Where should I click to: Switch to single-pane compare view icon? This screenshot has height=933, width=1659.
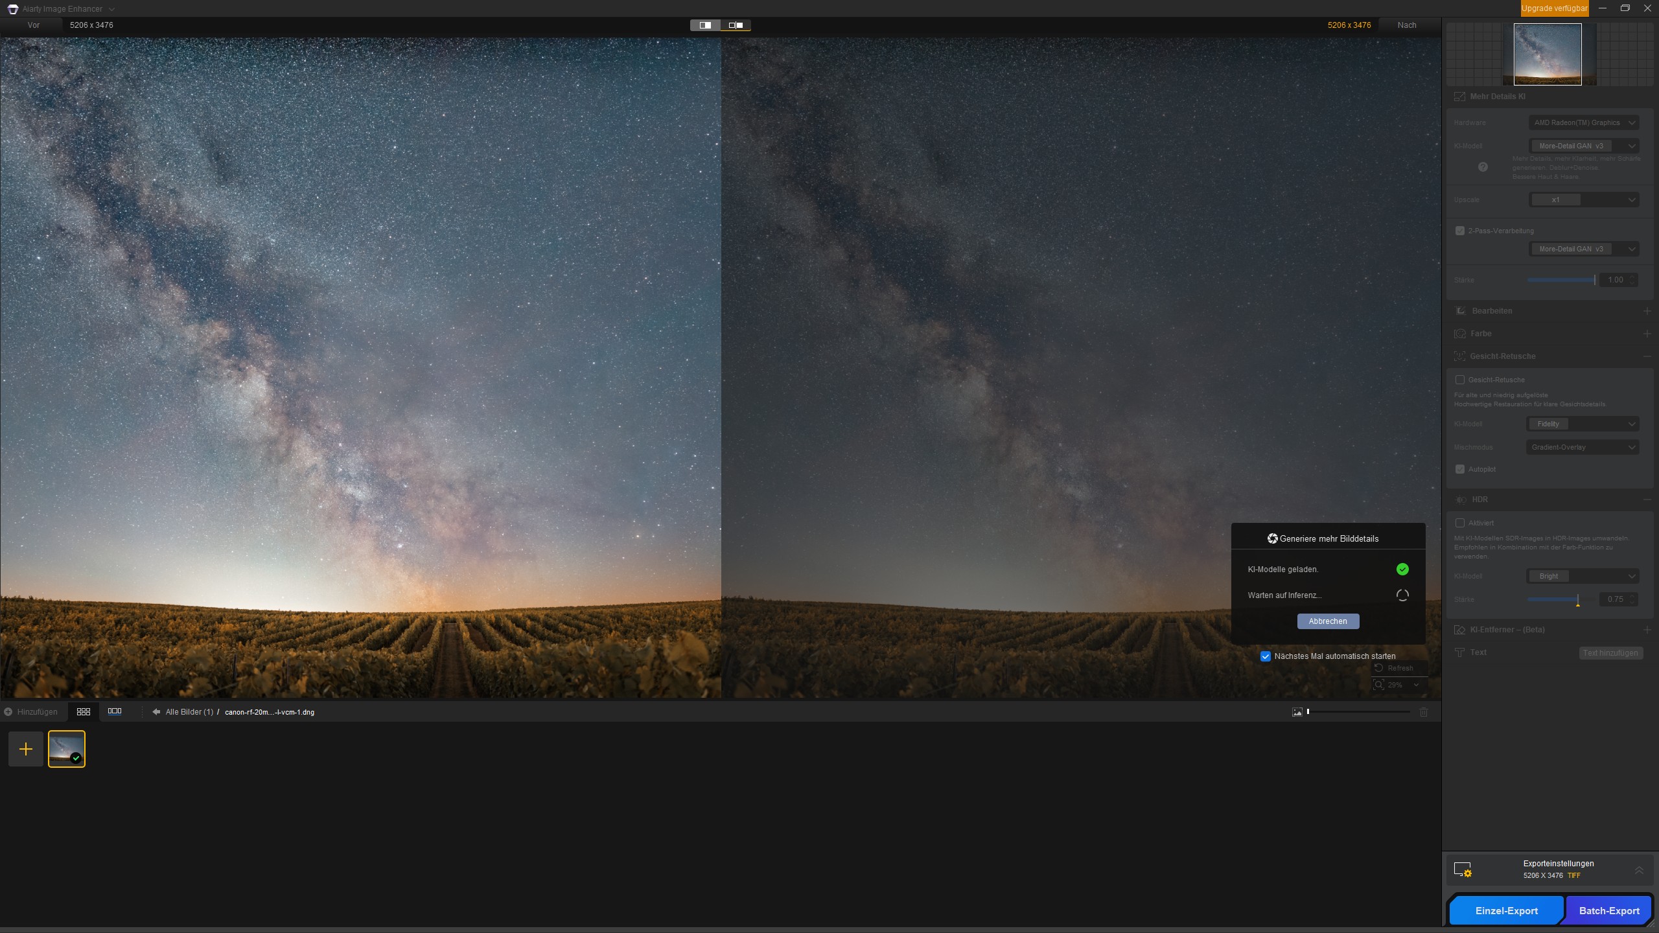(705, 25)
